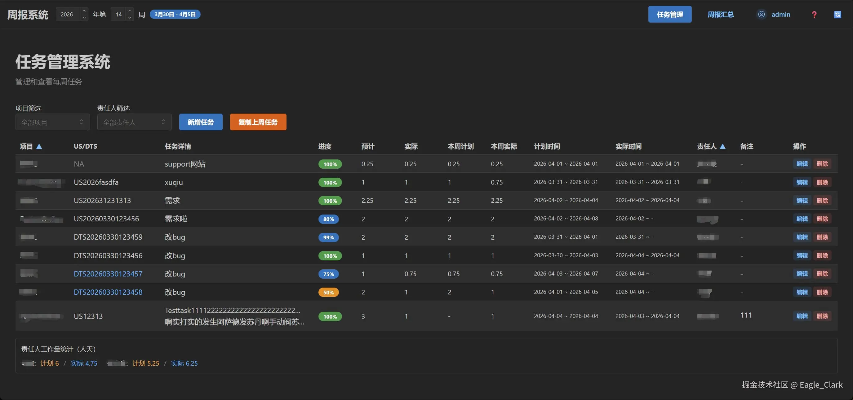
Task: Click the 3月30日 - 4月5日 date badge
Action: pos(175,14)
